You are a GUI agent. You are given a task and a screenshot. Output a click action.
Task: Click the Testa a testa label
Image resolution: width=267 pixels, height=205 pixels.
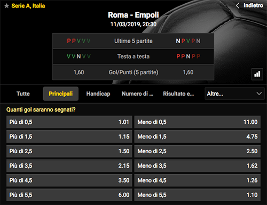pyautogui.click(x=133, y=57)
